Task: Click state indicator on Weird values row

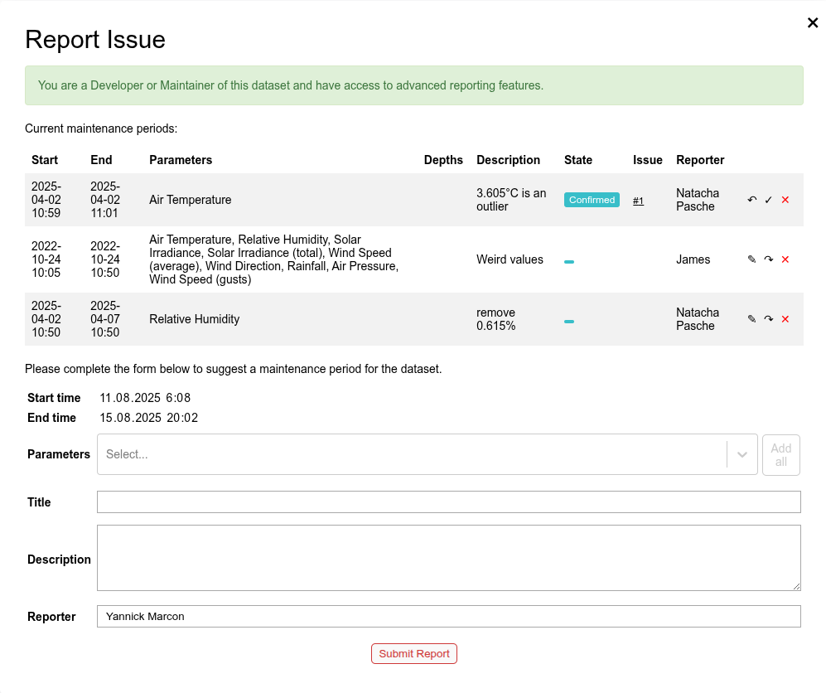Action: 569,261
